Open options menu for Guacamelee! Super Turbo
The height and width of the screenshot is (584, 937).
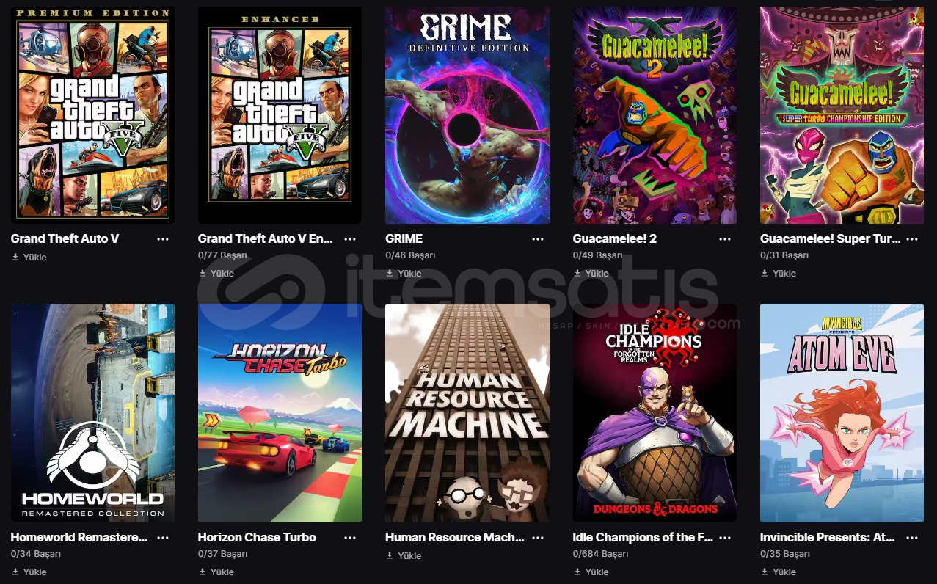tap(912, 239)
